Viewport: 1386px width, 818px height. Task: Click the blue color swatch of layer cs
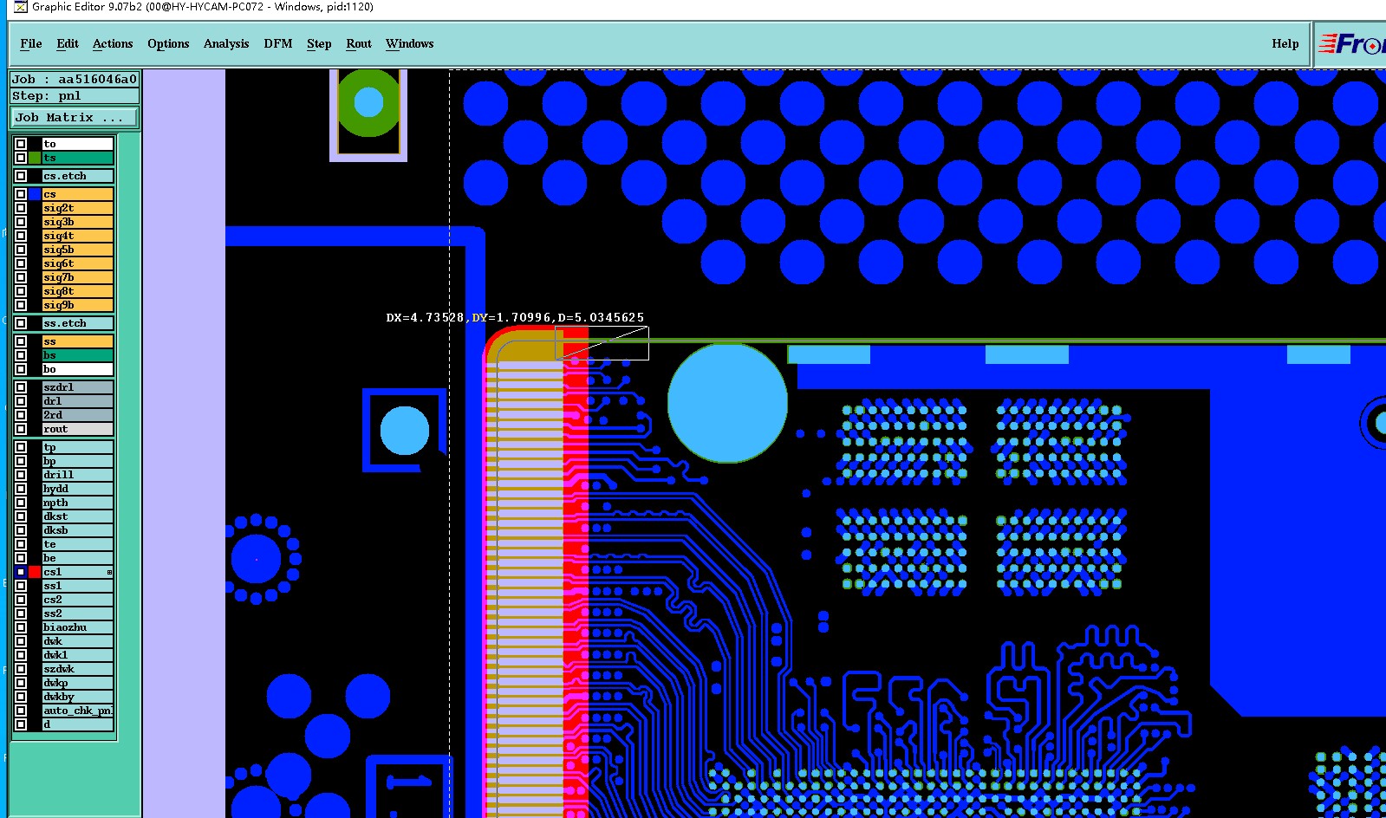[35, 194]
